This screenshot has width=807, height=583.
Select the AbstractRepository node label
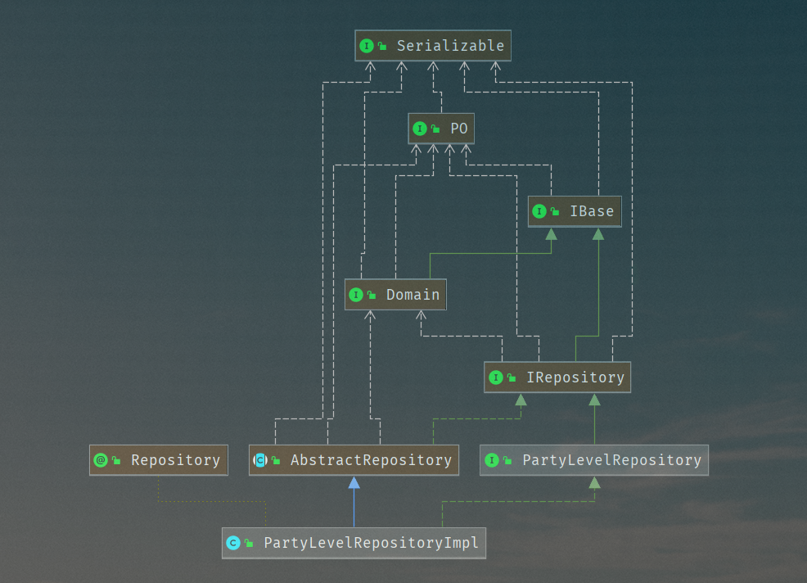click(371, 460)
